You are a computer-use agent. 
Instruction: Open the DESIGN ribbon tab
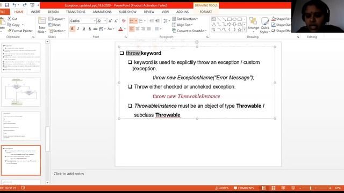pyautogui.click(x=53, y=12)
